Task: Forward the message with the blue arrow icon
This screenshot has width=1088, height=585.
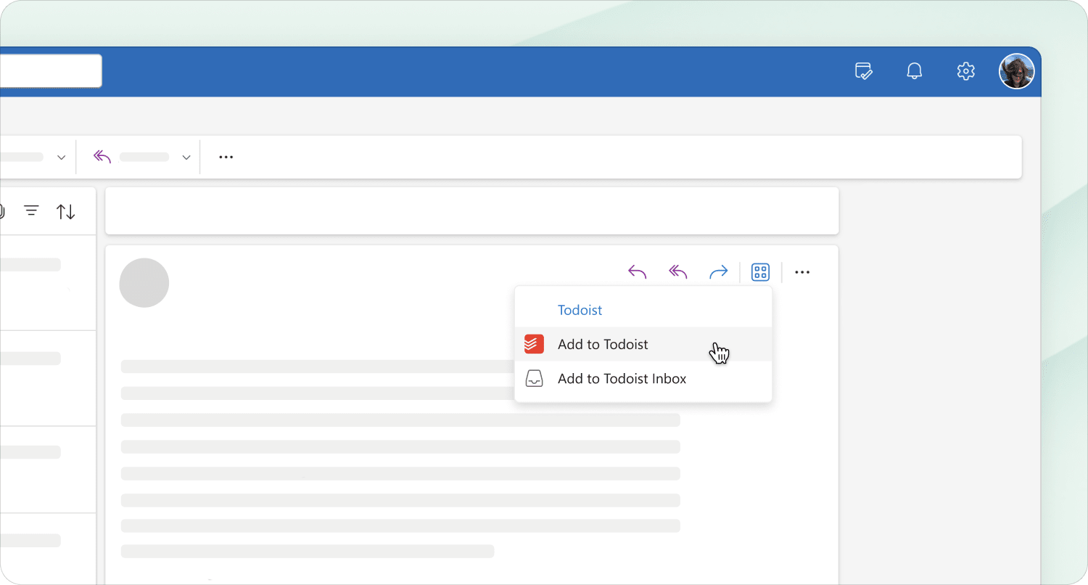Action: click(718, 272)
